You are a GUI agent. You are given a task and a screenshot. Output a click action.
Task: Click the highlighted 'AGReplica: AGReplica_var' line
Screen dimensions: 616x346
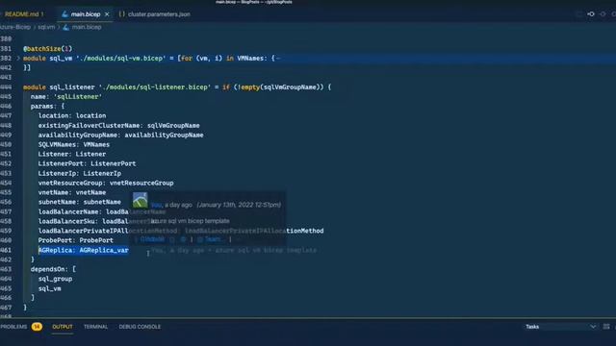pyautogui.click(x=84, y=250)
